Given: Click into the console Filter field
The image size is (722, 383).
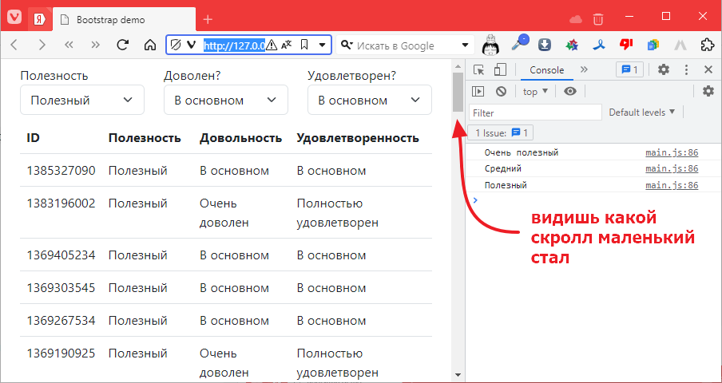Looking at the screenshot, I should pyautogui.click(x=535, y=113).
